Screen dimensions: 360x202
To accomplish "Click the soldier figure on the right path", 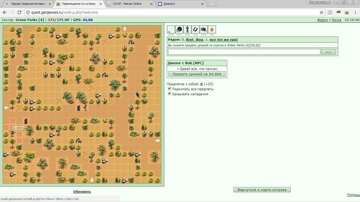I will point(137,94).
